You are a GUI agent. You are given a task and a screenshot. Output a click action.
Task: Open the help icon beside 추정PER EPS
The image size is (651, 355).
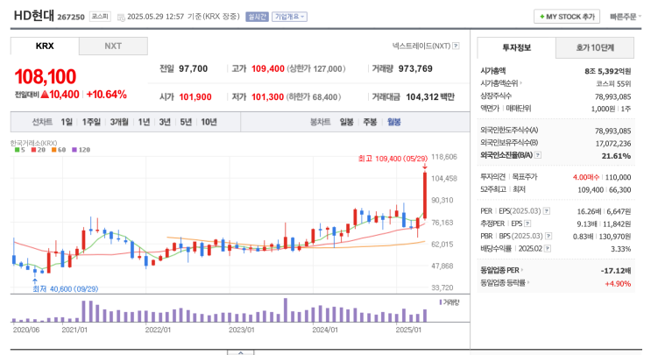click(527, 224)
